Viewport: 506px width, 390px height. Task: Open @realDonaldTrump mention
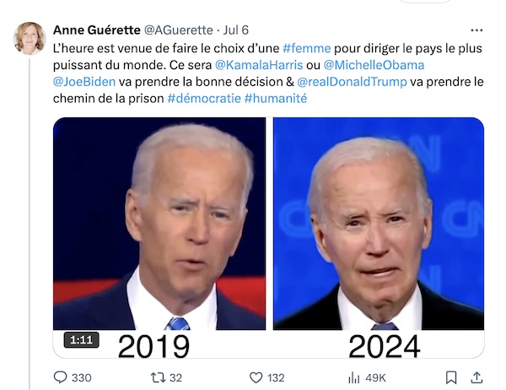tap(352, 81)
